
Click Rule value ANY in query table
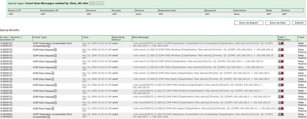[x=269, y=14]
